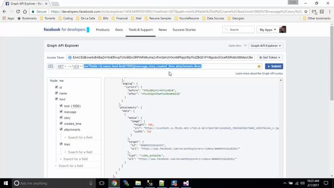The image size is (334, 188).
Task: Focus the developer site Search box
Action: [238, 30]
